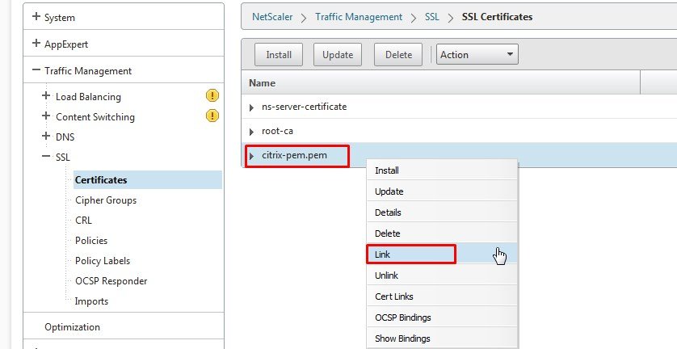
Task: Open the Action dropdown
Action: pyautogui.click(x=477, y=55)
